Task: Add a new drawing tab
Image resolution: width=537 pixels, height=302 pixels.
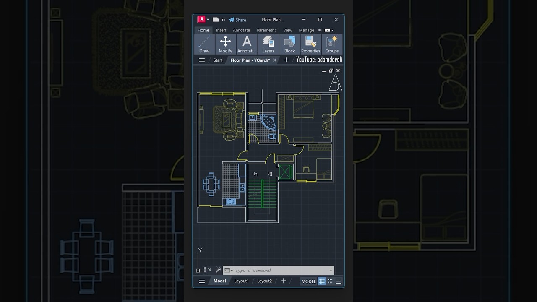Action: 286,60
